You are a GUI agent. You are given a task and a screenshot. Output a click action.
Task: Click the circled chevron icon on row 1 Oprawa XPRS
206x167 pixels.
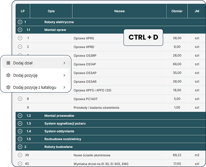pyautogui.click(x=20, y=38)
